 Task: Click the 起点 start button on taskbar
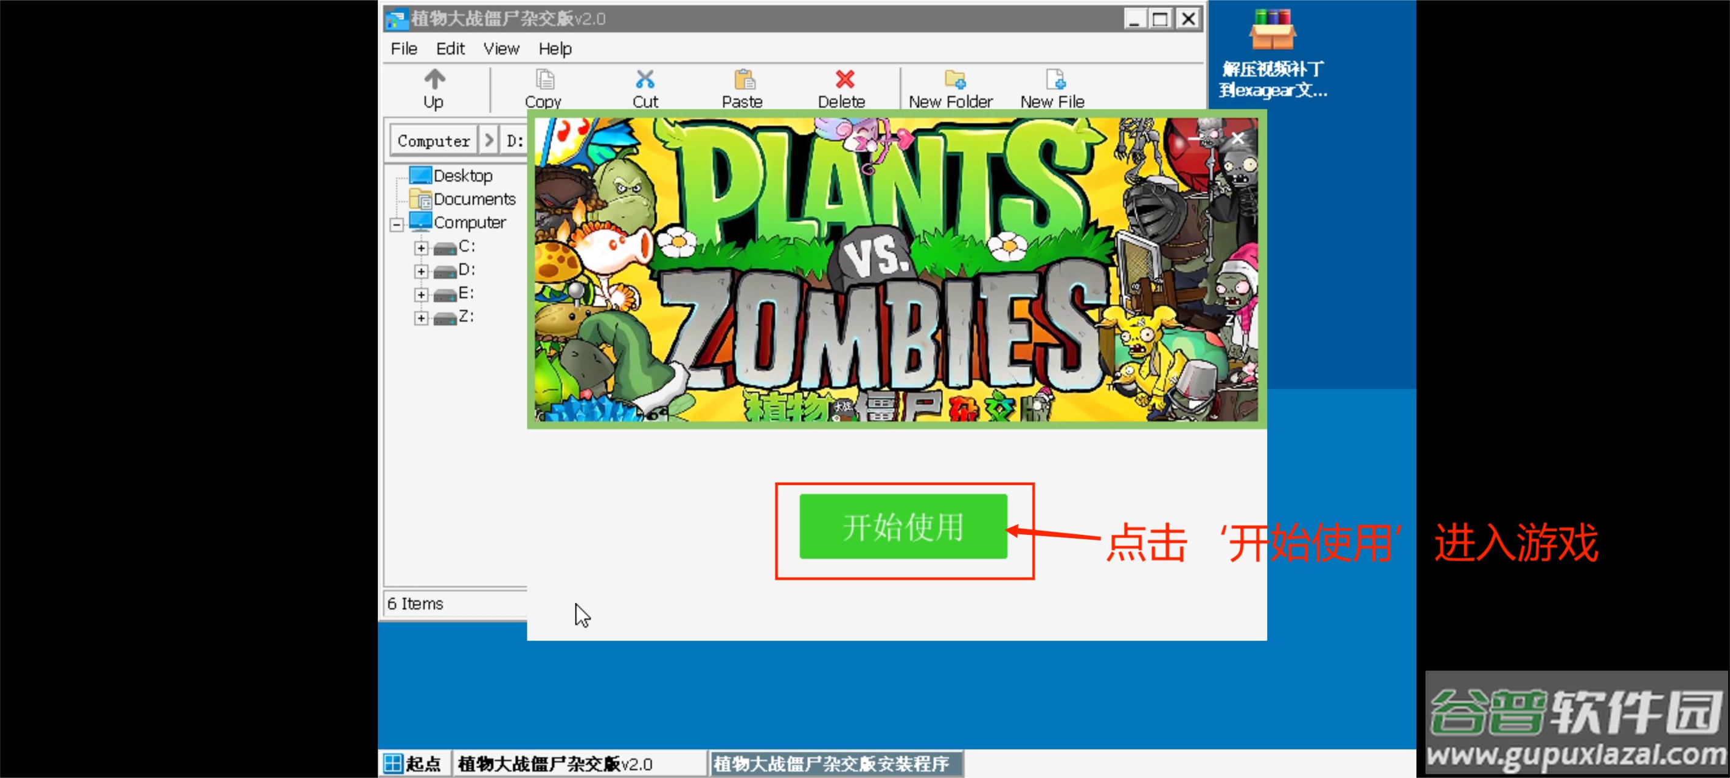[x=412, y=763]
